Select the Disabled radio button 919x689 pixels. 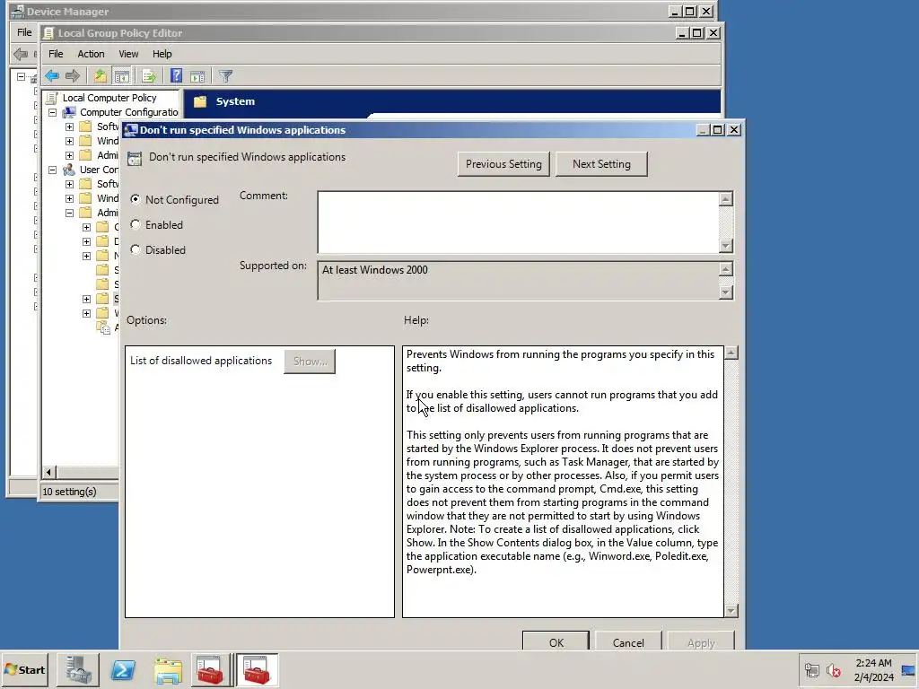[x=136, y=249]
